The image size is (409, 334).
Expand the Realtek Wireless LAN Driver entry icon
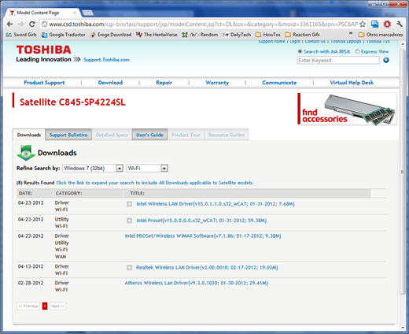click(x=129, y=268)
